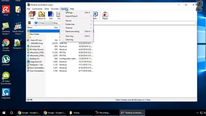Select the parent folder '..' row
This screenshot has width=206, height=116.
(x=43, y=31)
